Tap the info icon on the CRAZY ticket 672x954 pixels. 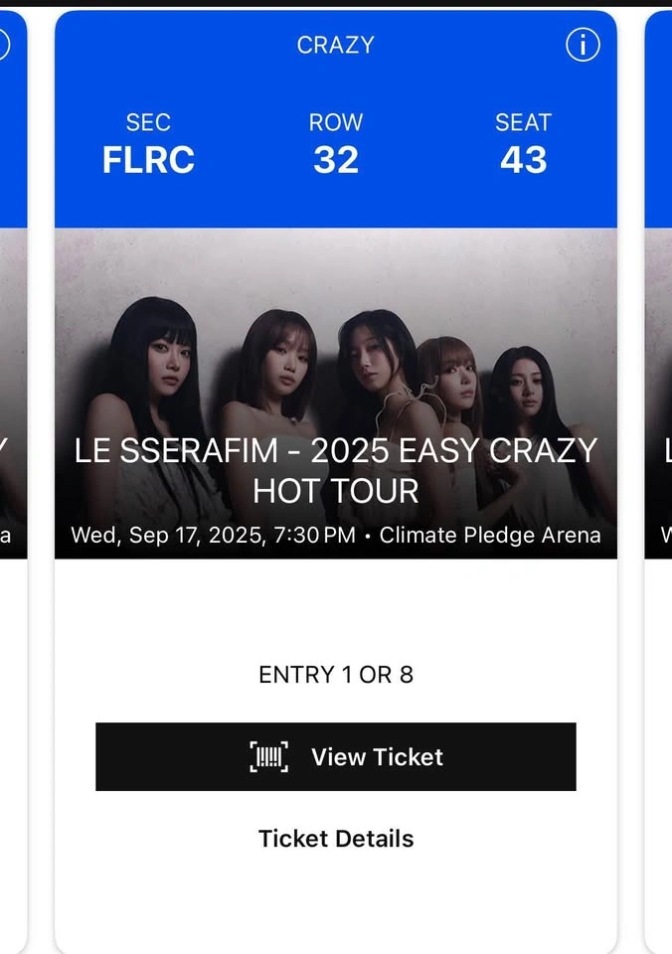click(x=583, y=45)
